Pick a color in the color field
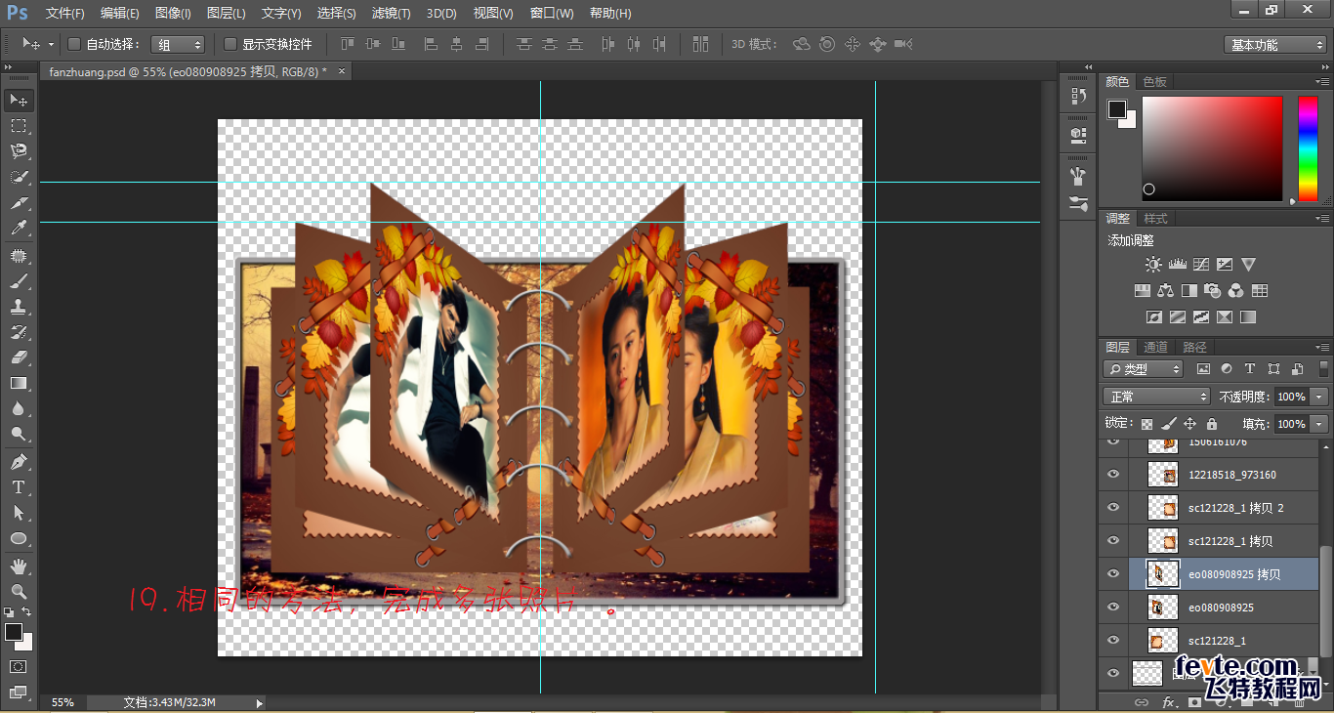 [x=1212, y=148]
